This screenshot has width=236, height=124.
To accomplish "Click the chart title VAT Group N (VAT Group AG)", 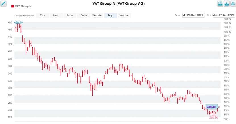I will tap(119, 4).
